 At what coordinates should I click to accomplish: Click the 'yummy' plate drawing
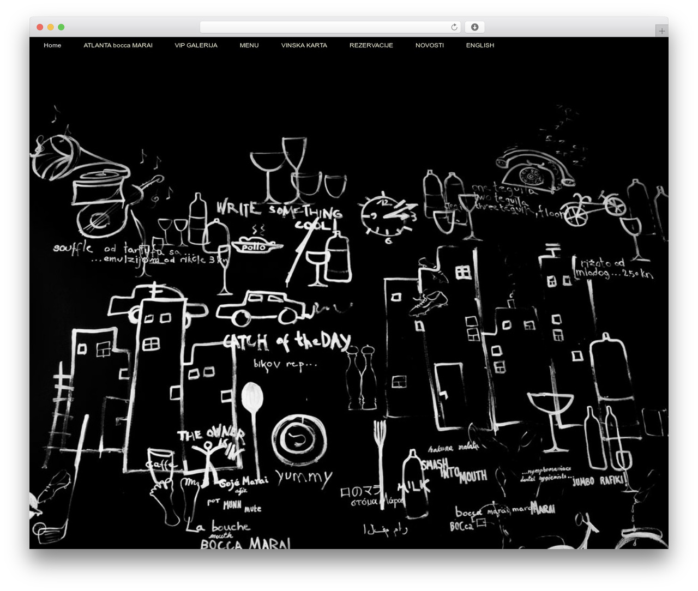coord(299,439)
